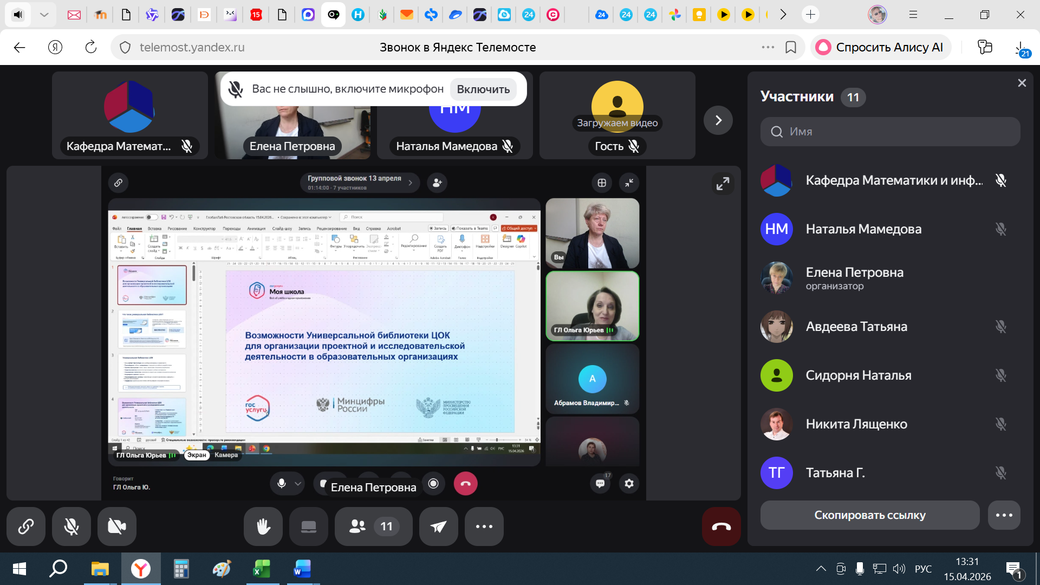Toggle microphone icon for Наталья Мамедова
Screen dimensions: 1040x585
(1001, 229)
